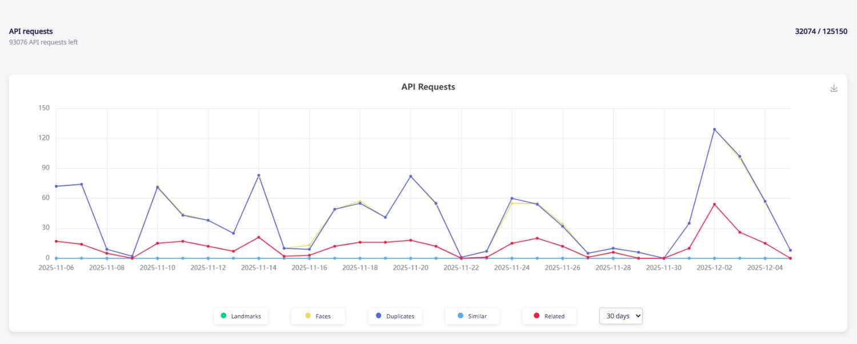Screen dimensions: 857x344
Task: Click the "API Requests" chart title
Action: tap(428, 87)
